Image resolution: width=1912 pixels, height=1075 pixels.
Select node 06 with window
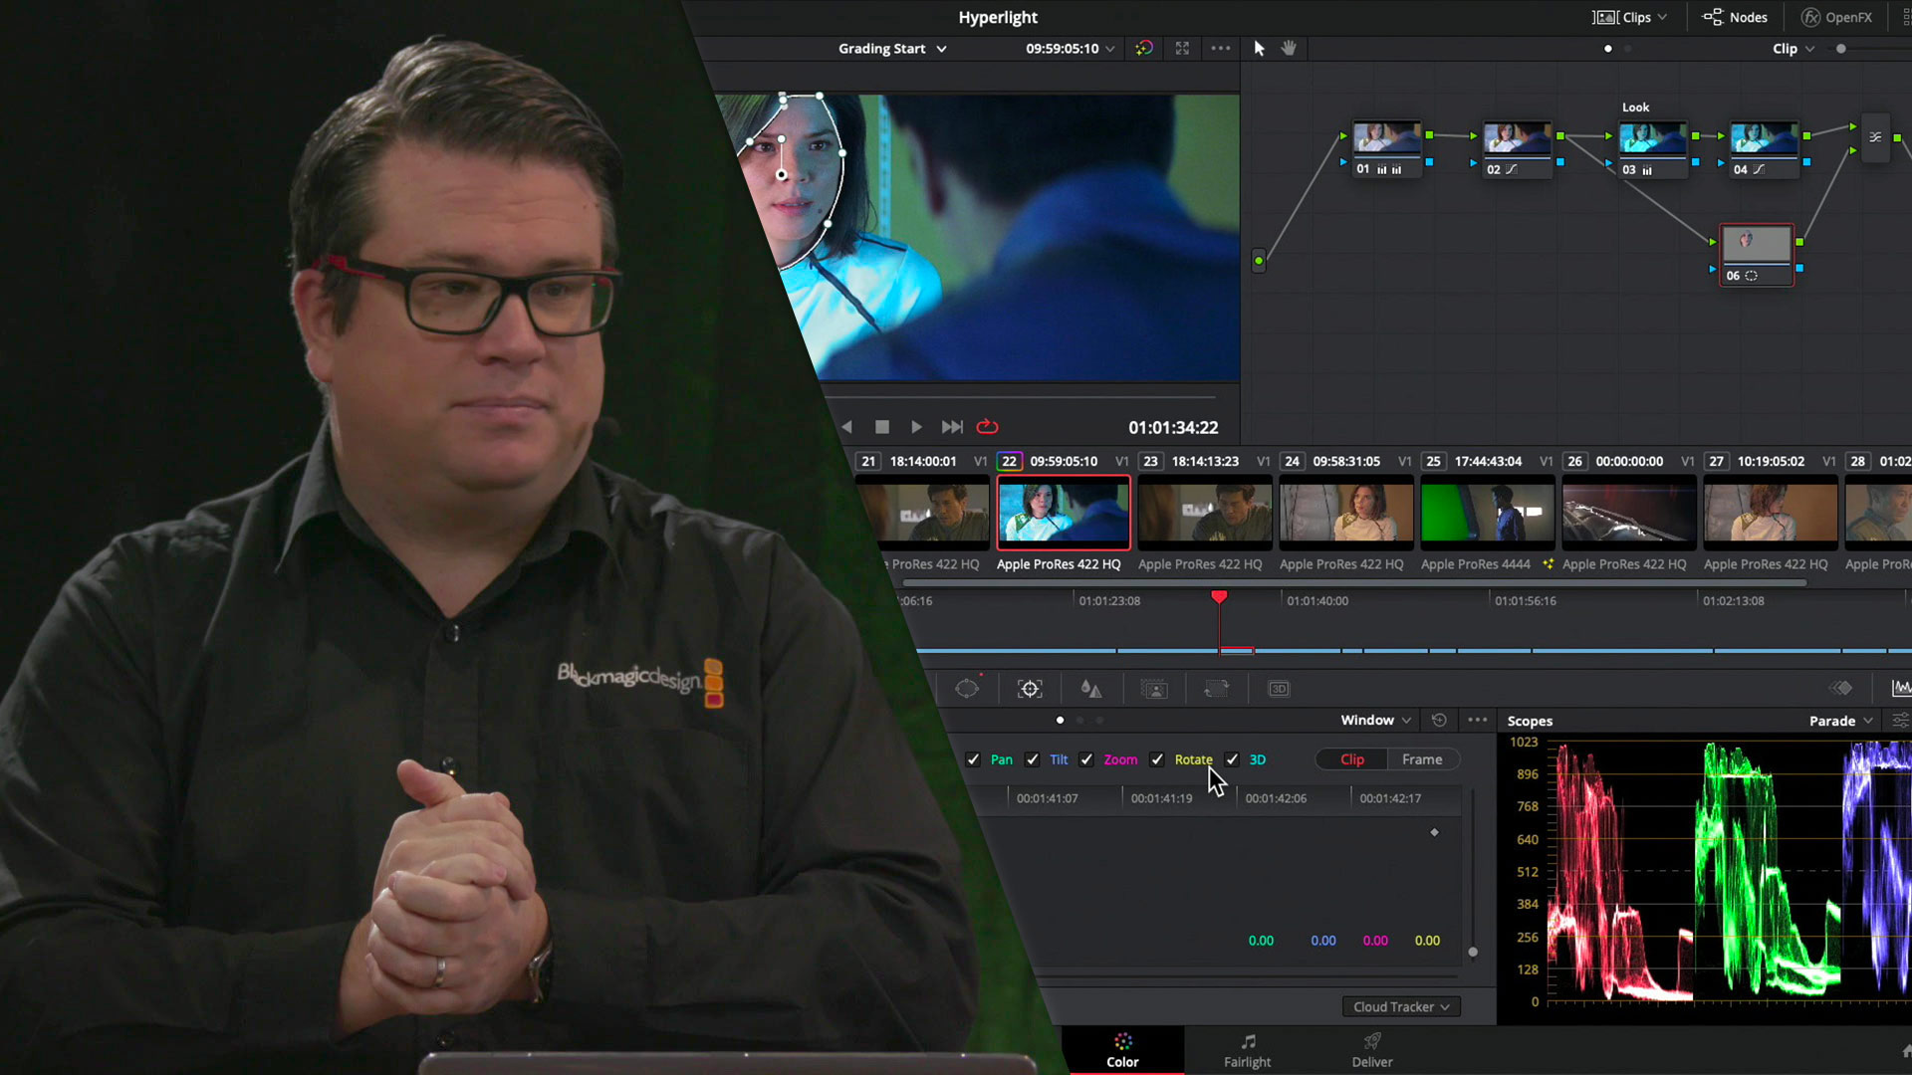[x=1757, y=255]
